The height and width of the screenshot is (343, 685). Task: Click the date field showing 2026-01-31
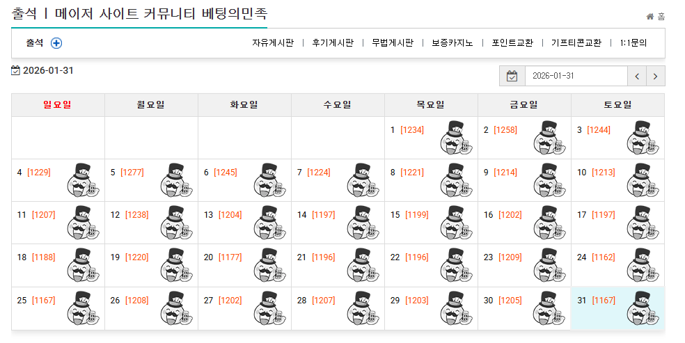coord(576,76)
